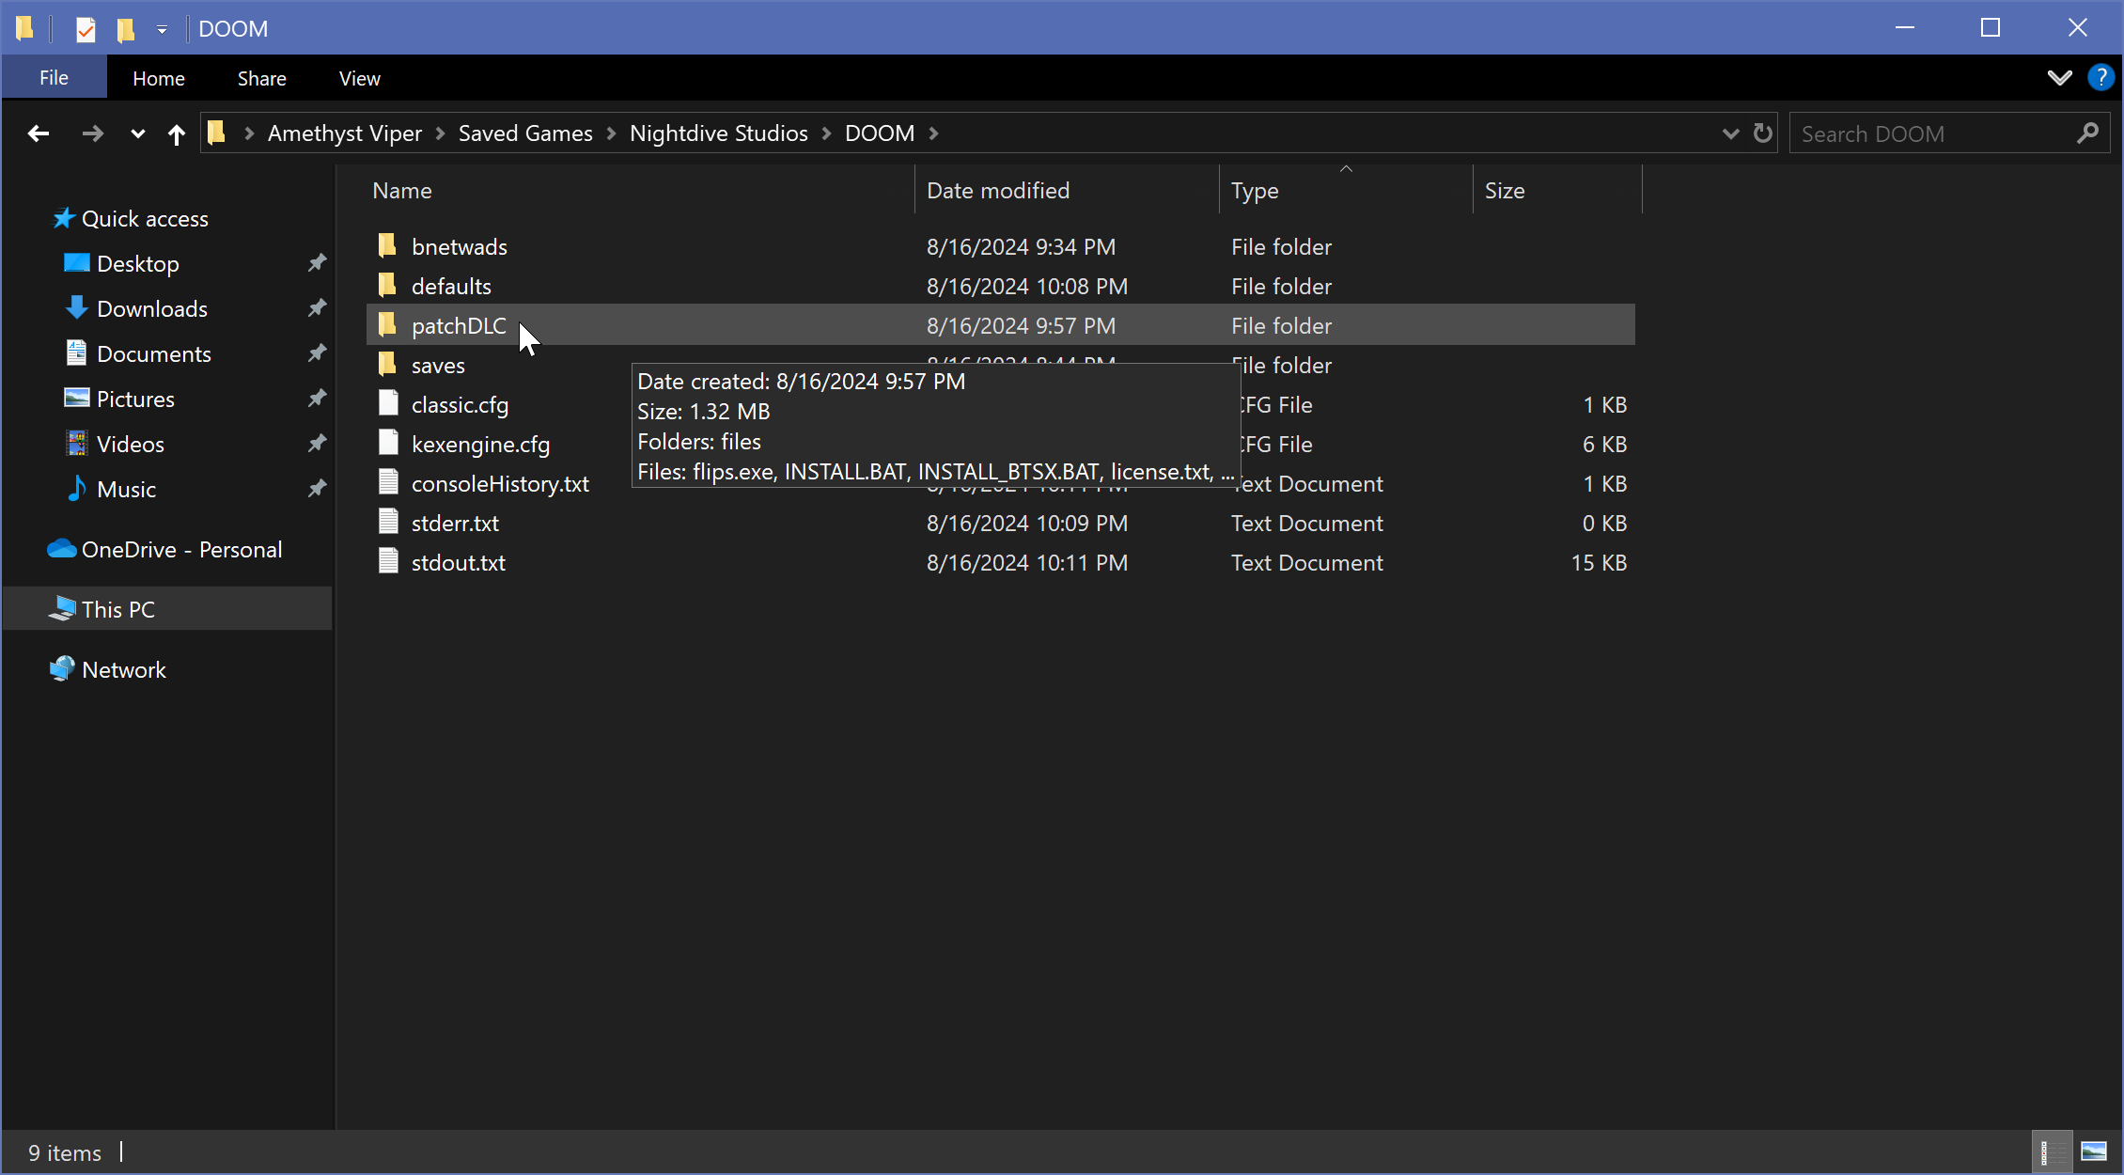Open the View ribbon tab
The width and height of the screenshot is (2124, 1175).
pyautogui.click(x=359, y=78)
